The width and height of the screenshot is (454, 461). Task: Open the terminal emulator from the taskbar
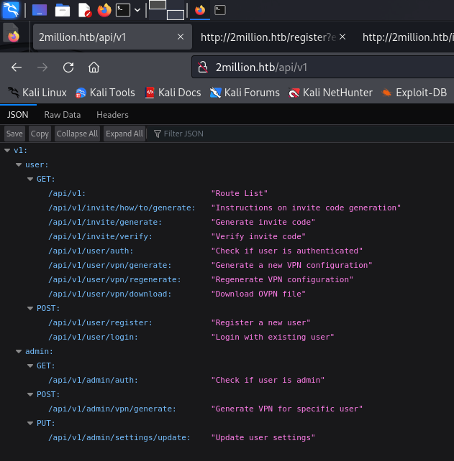pos(124,10)
